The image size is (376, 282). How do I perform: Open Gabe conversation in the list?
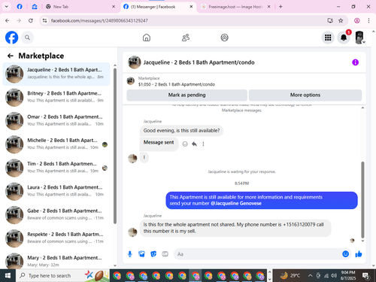[x=56, y=215]
